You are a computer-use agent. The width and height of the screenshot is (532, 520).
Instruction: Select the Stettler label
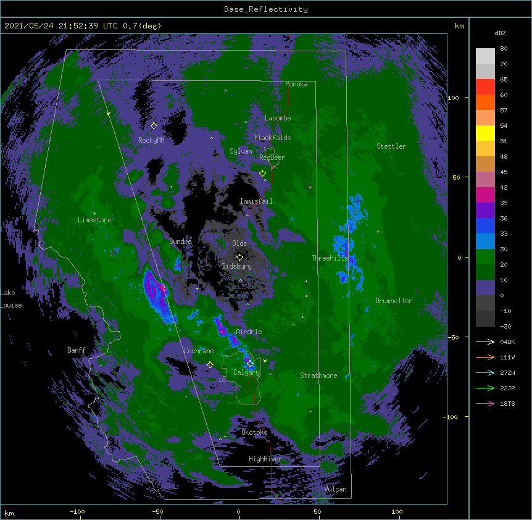click(x=391, y=146)
